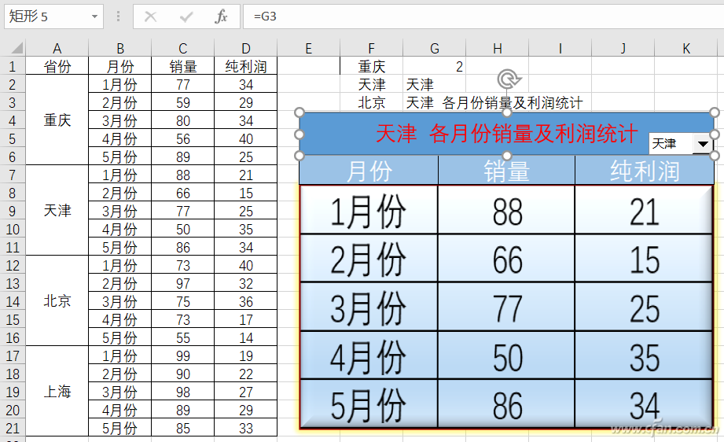Click cell F2 containing 天津
Screen dimensions: 724x442
[x=371, y=84]
